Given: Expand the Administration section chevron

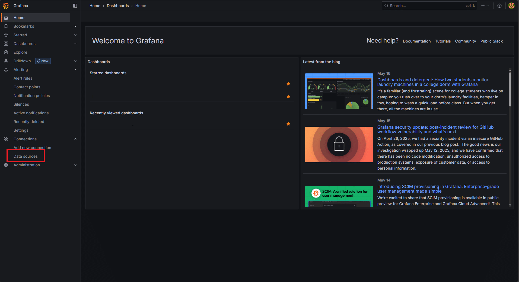Looking at the screenshot, I should (75, 165).
